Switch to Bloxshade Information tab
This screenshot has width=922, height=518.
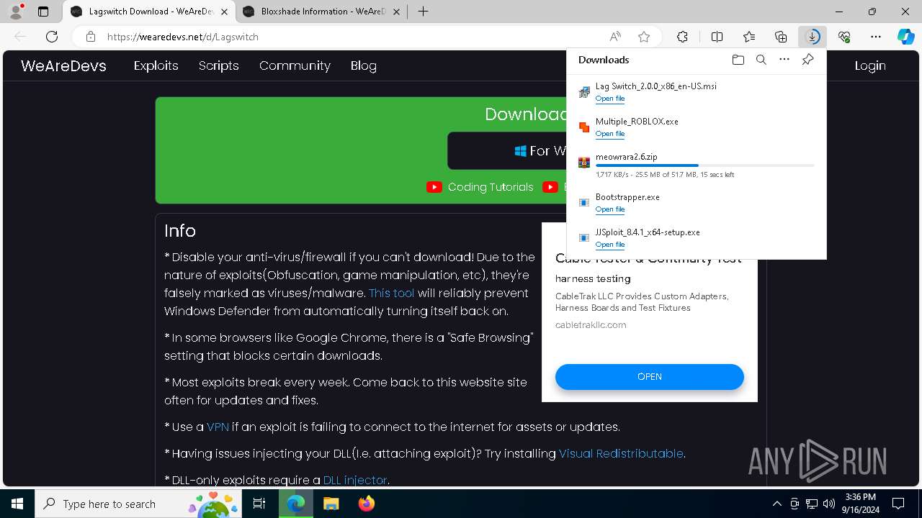tap(322, 12)
